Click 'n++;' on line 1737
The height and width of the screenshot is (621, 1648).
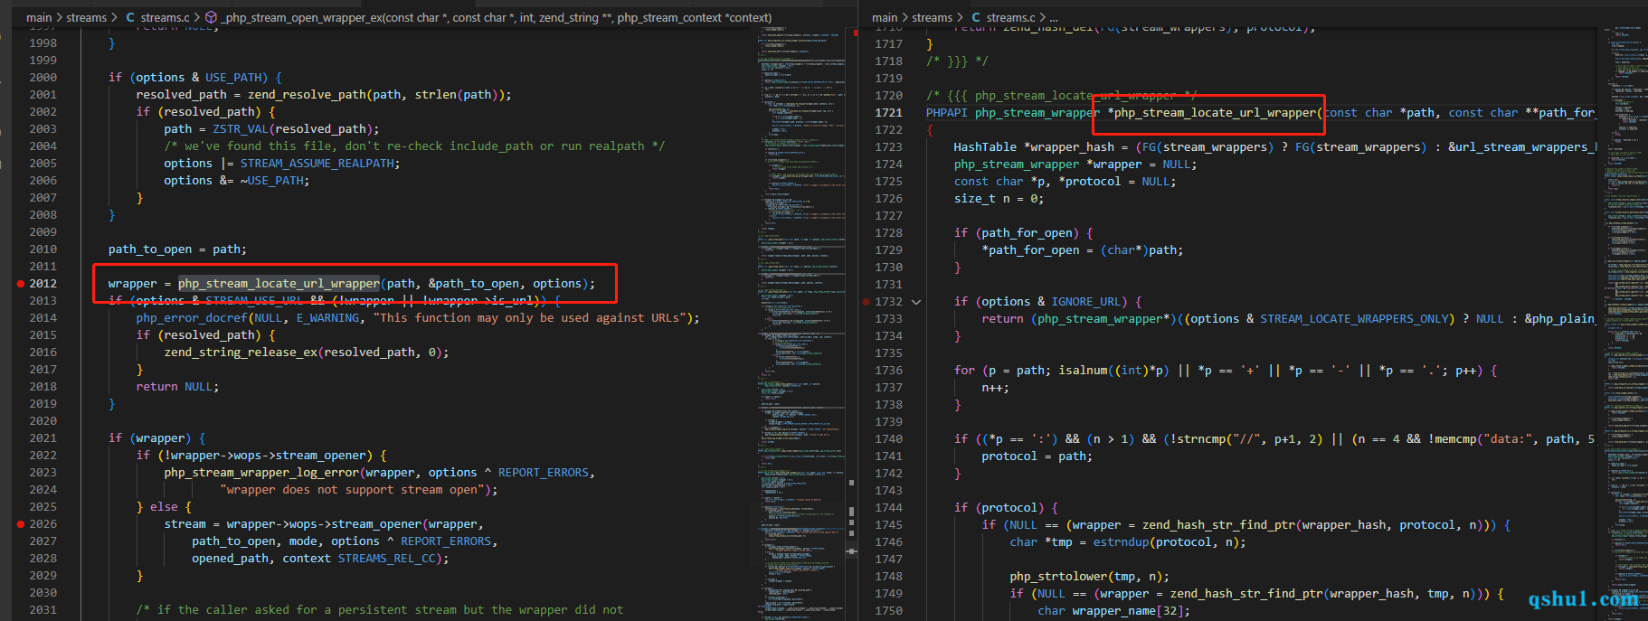coord(996,387)
